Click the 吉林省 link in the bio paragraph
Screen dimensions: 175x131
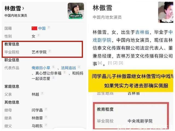coord(142,32)
